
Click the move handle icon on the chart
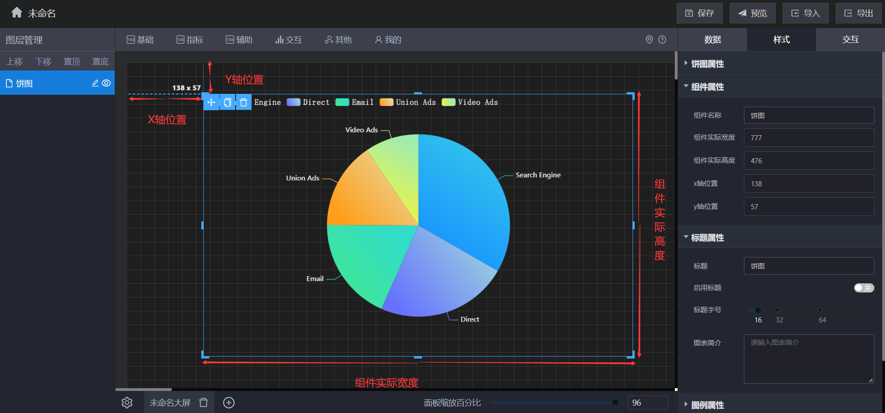[211, 102]
